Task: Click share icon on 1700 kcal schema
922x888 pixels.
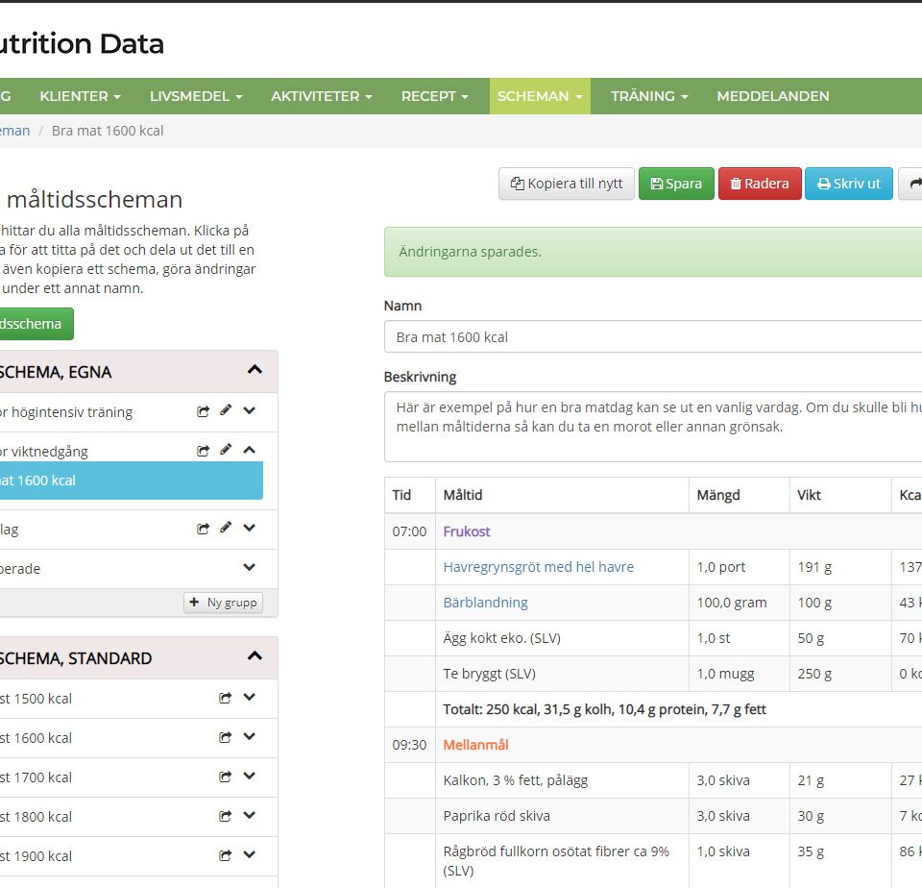Action: coord(226,777)
